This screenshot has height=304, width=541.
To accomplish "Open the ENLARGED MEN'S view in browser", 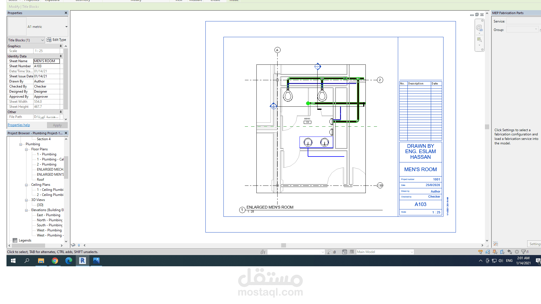I will 50,175.
